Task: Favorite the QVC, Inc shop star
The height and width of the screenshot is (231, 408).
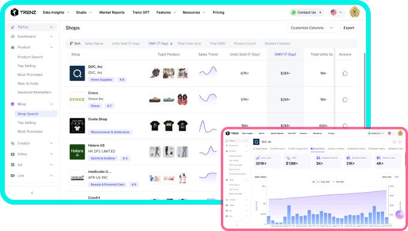Action: pos(345,74)
